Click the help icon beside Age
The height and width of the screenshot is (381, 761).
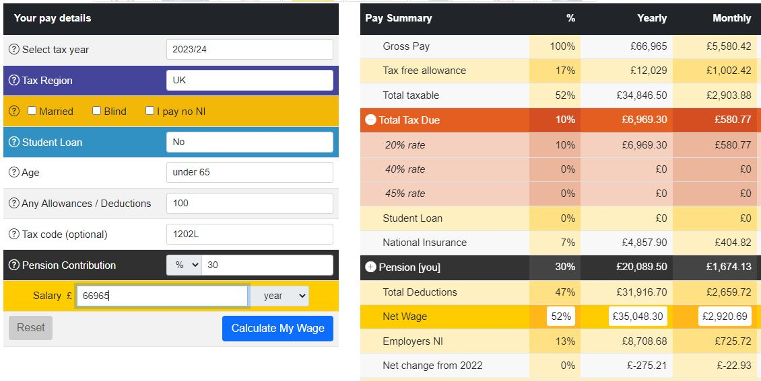tap(14, 173)
